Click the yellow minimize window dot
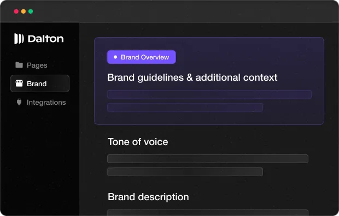 coord(24,11)
